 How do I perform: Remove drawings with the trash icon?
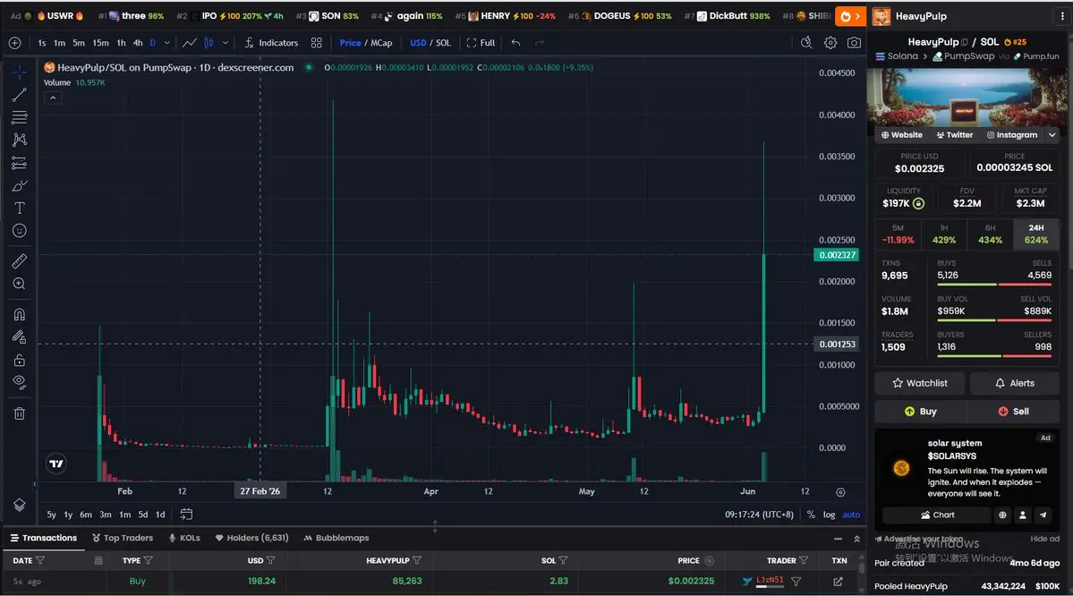pos(19,413)
